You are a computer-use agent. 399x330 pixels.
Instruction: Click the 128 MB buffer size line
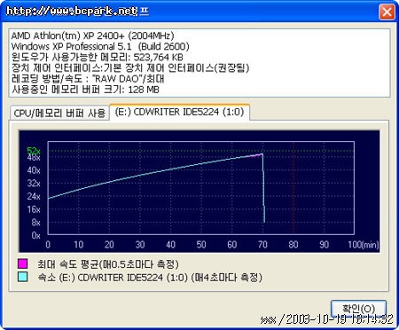[85, 90]
